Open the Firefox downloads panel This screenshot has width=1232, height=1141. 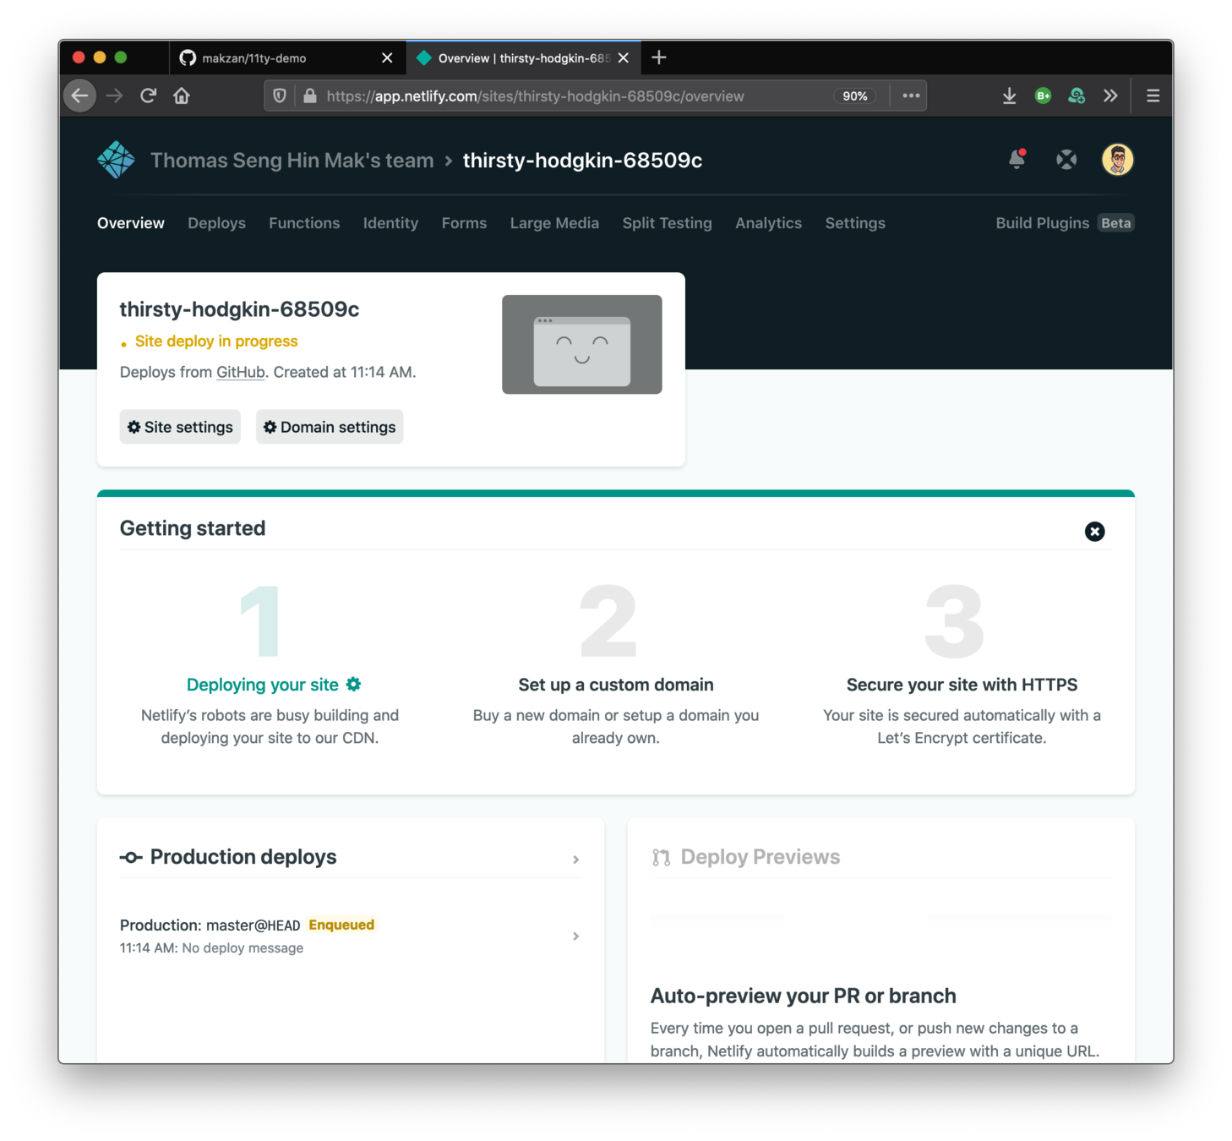(1009, 96)
